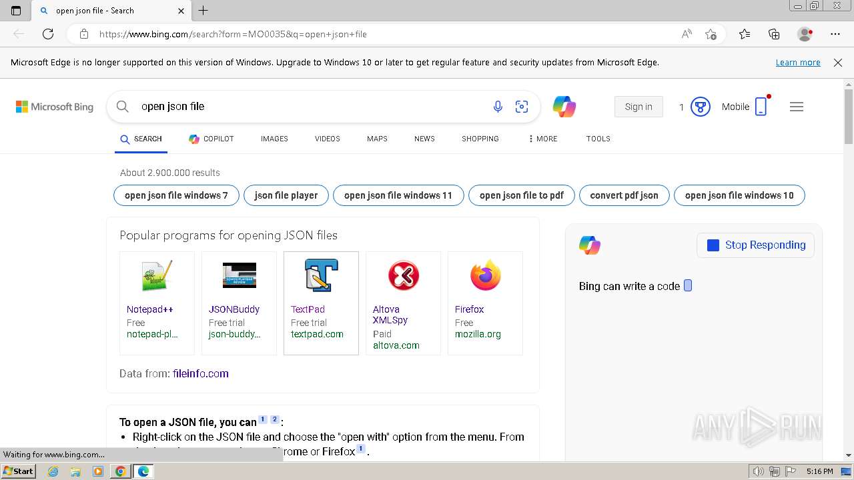Click the Stop Responding button
This screenshot has width=854, height=480.
click(x=756, y=245)
